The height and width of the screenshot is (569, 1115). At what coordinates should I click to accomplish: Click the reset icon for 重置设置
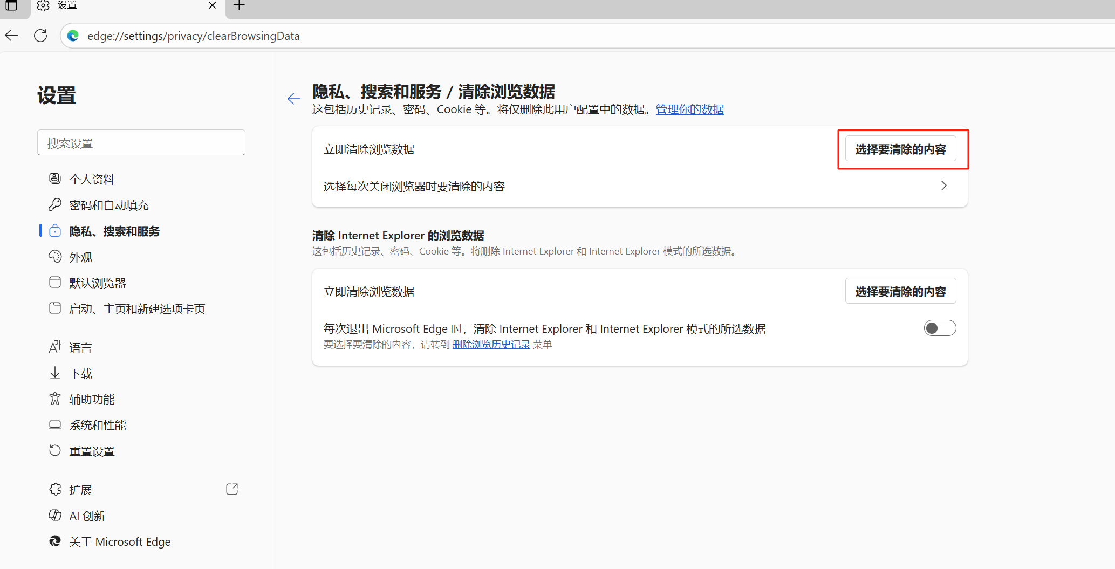55,450
